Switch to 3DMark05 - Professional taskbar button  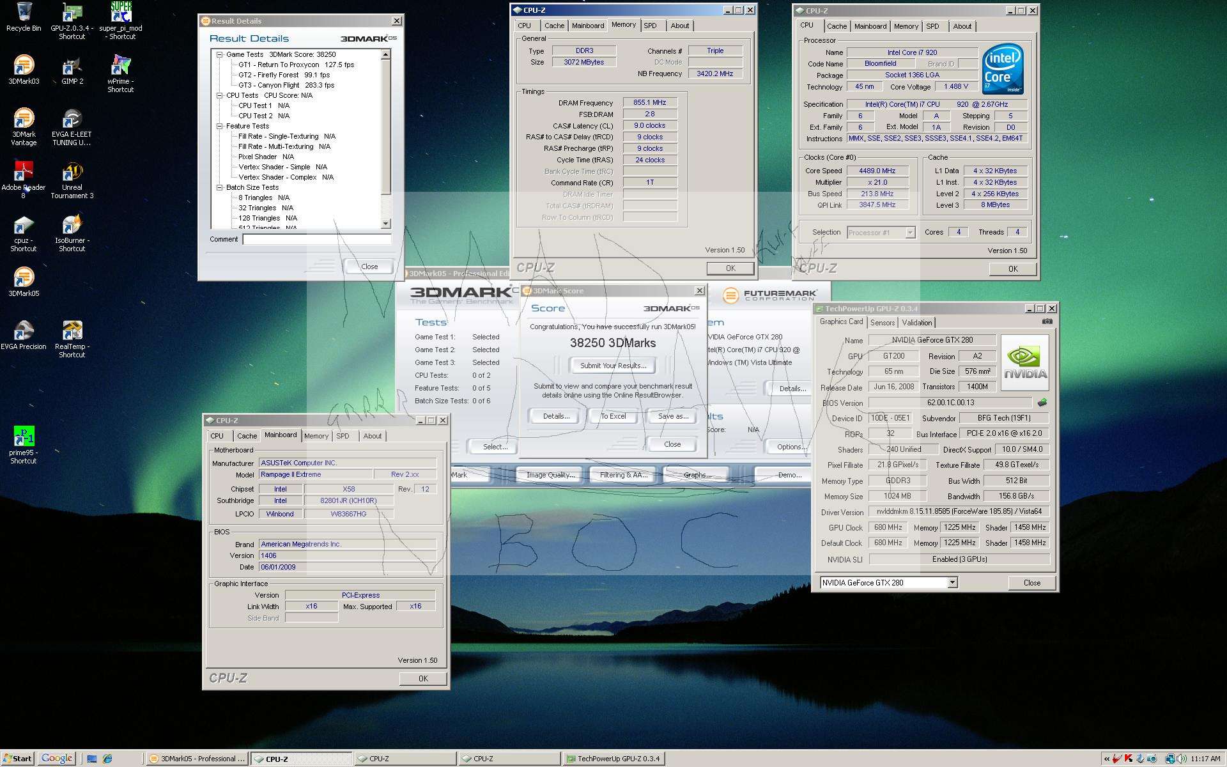tap(197, 759)
